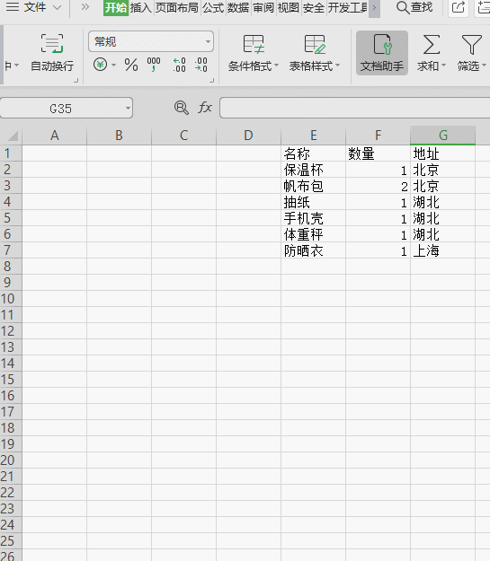Select cell containing 抽纸

313,202
